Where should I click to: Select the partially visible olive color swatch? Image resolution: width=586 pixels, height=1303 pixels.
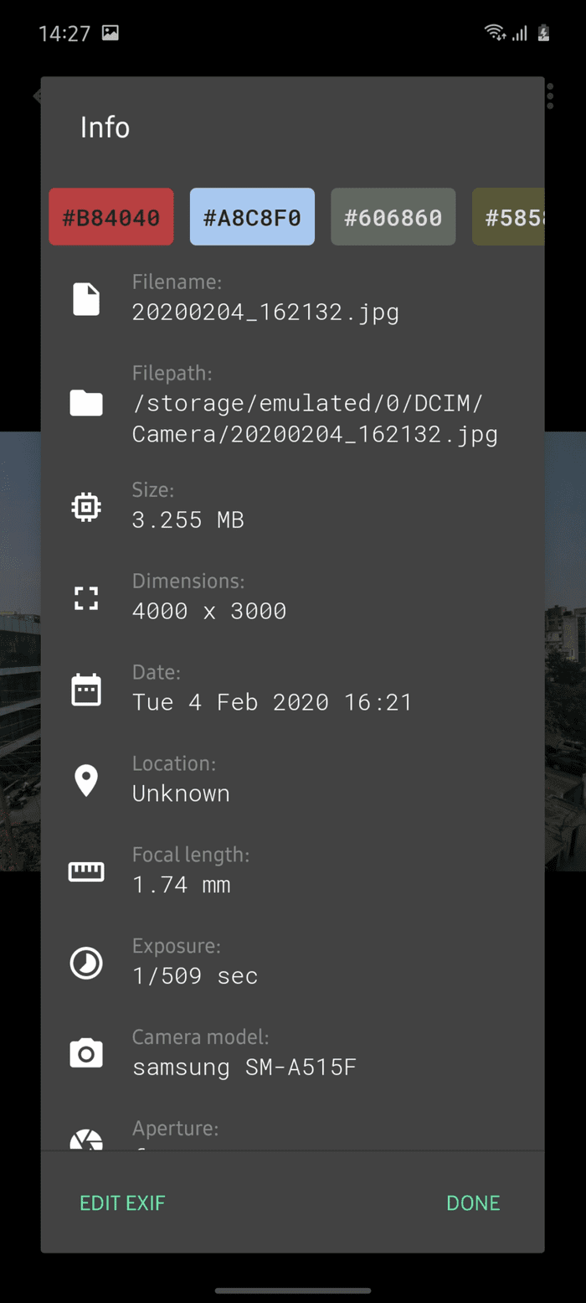(x=508, y=217)
